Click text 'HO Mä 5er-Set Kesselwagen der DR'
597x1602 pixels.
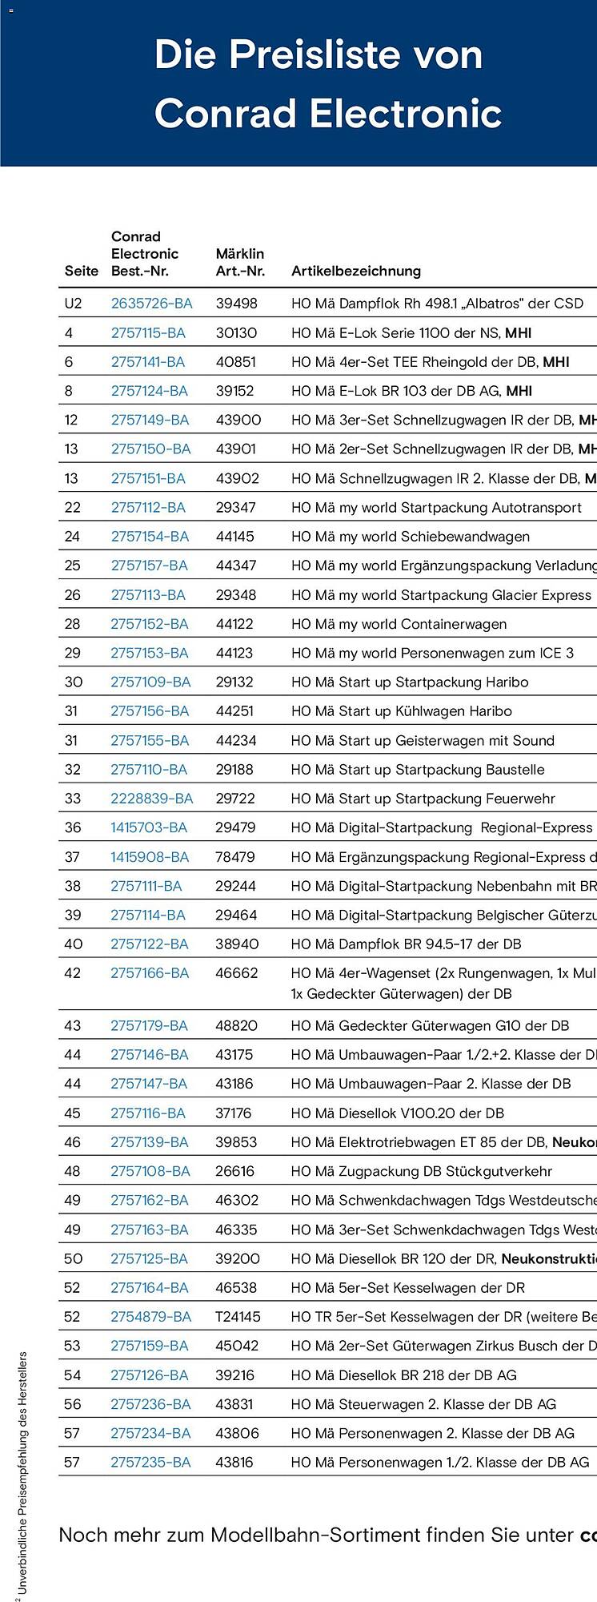407,1288
